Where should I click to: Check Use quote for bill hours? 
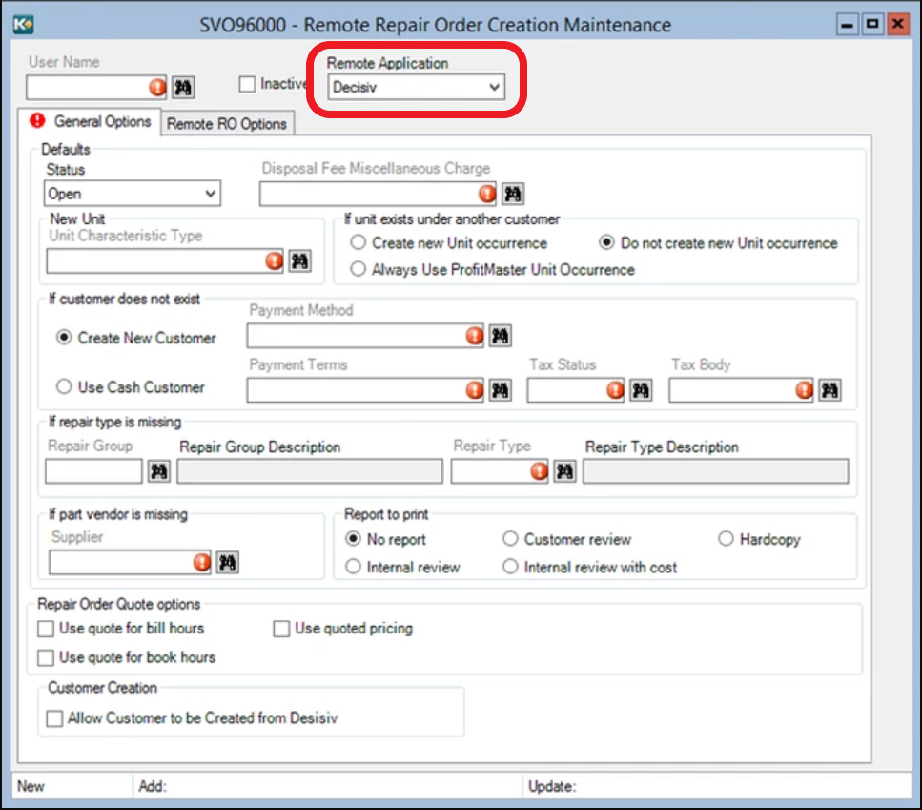44,629
